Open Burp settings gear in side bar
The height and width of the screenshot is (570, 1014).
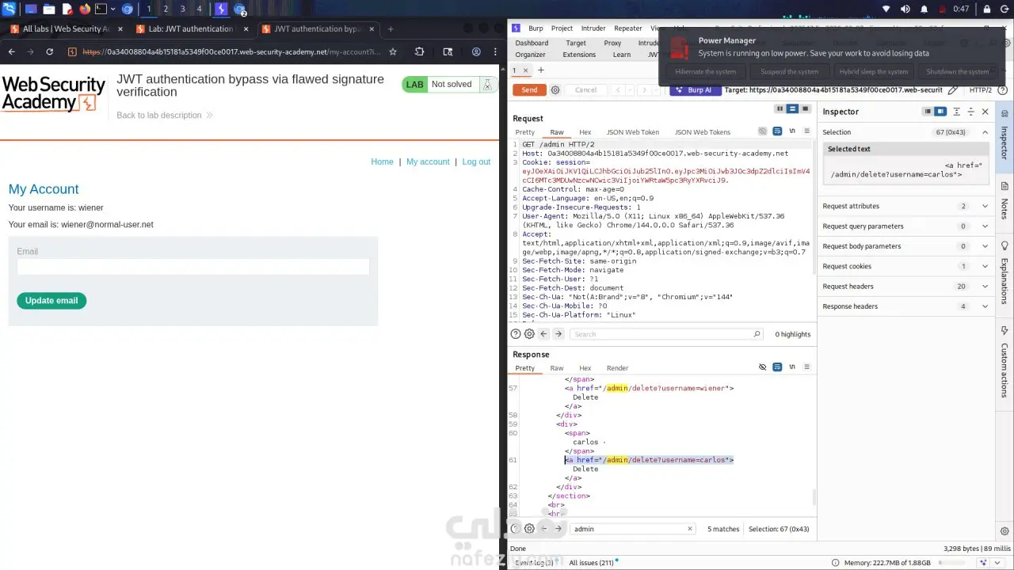click(1004, 531)
